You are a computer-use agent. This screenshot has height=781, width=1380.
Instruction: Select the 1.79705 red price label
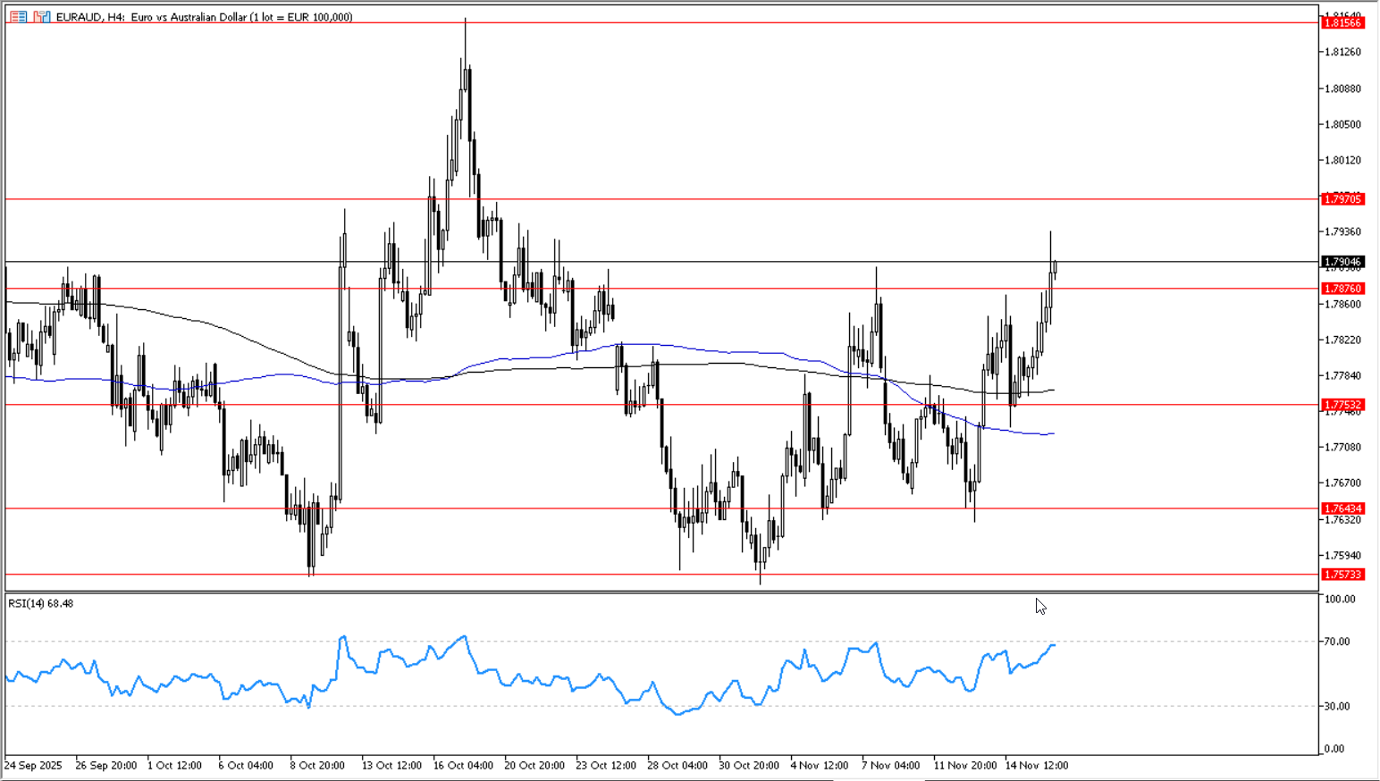1342,199
